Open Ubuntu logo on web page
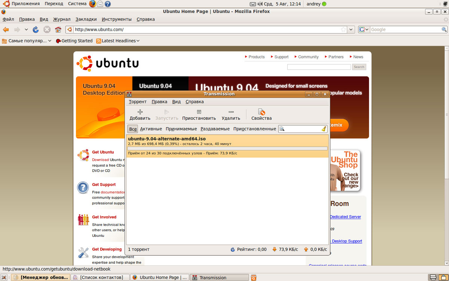This screenshot has height=281, width=449. pos(107,63)
